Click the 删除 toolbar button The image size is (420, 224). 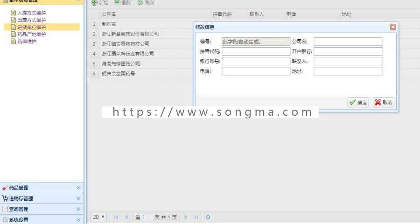123,3
